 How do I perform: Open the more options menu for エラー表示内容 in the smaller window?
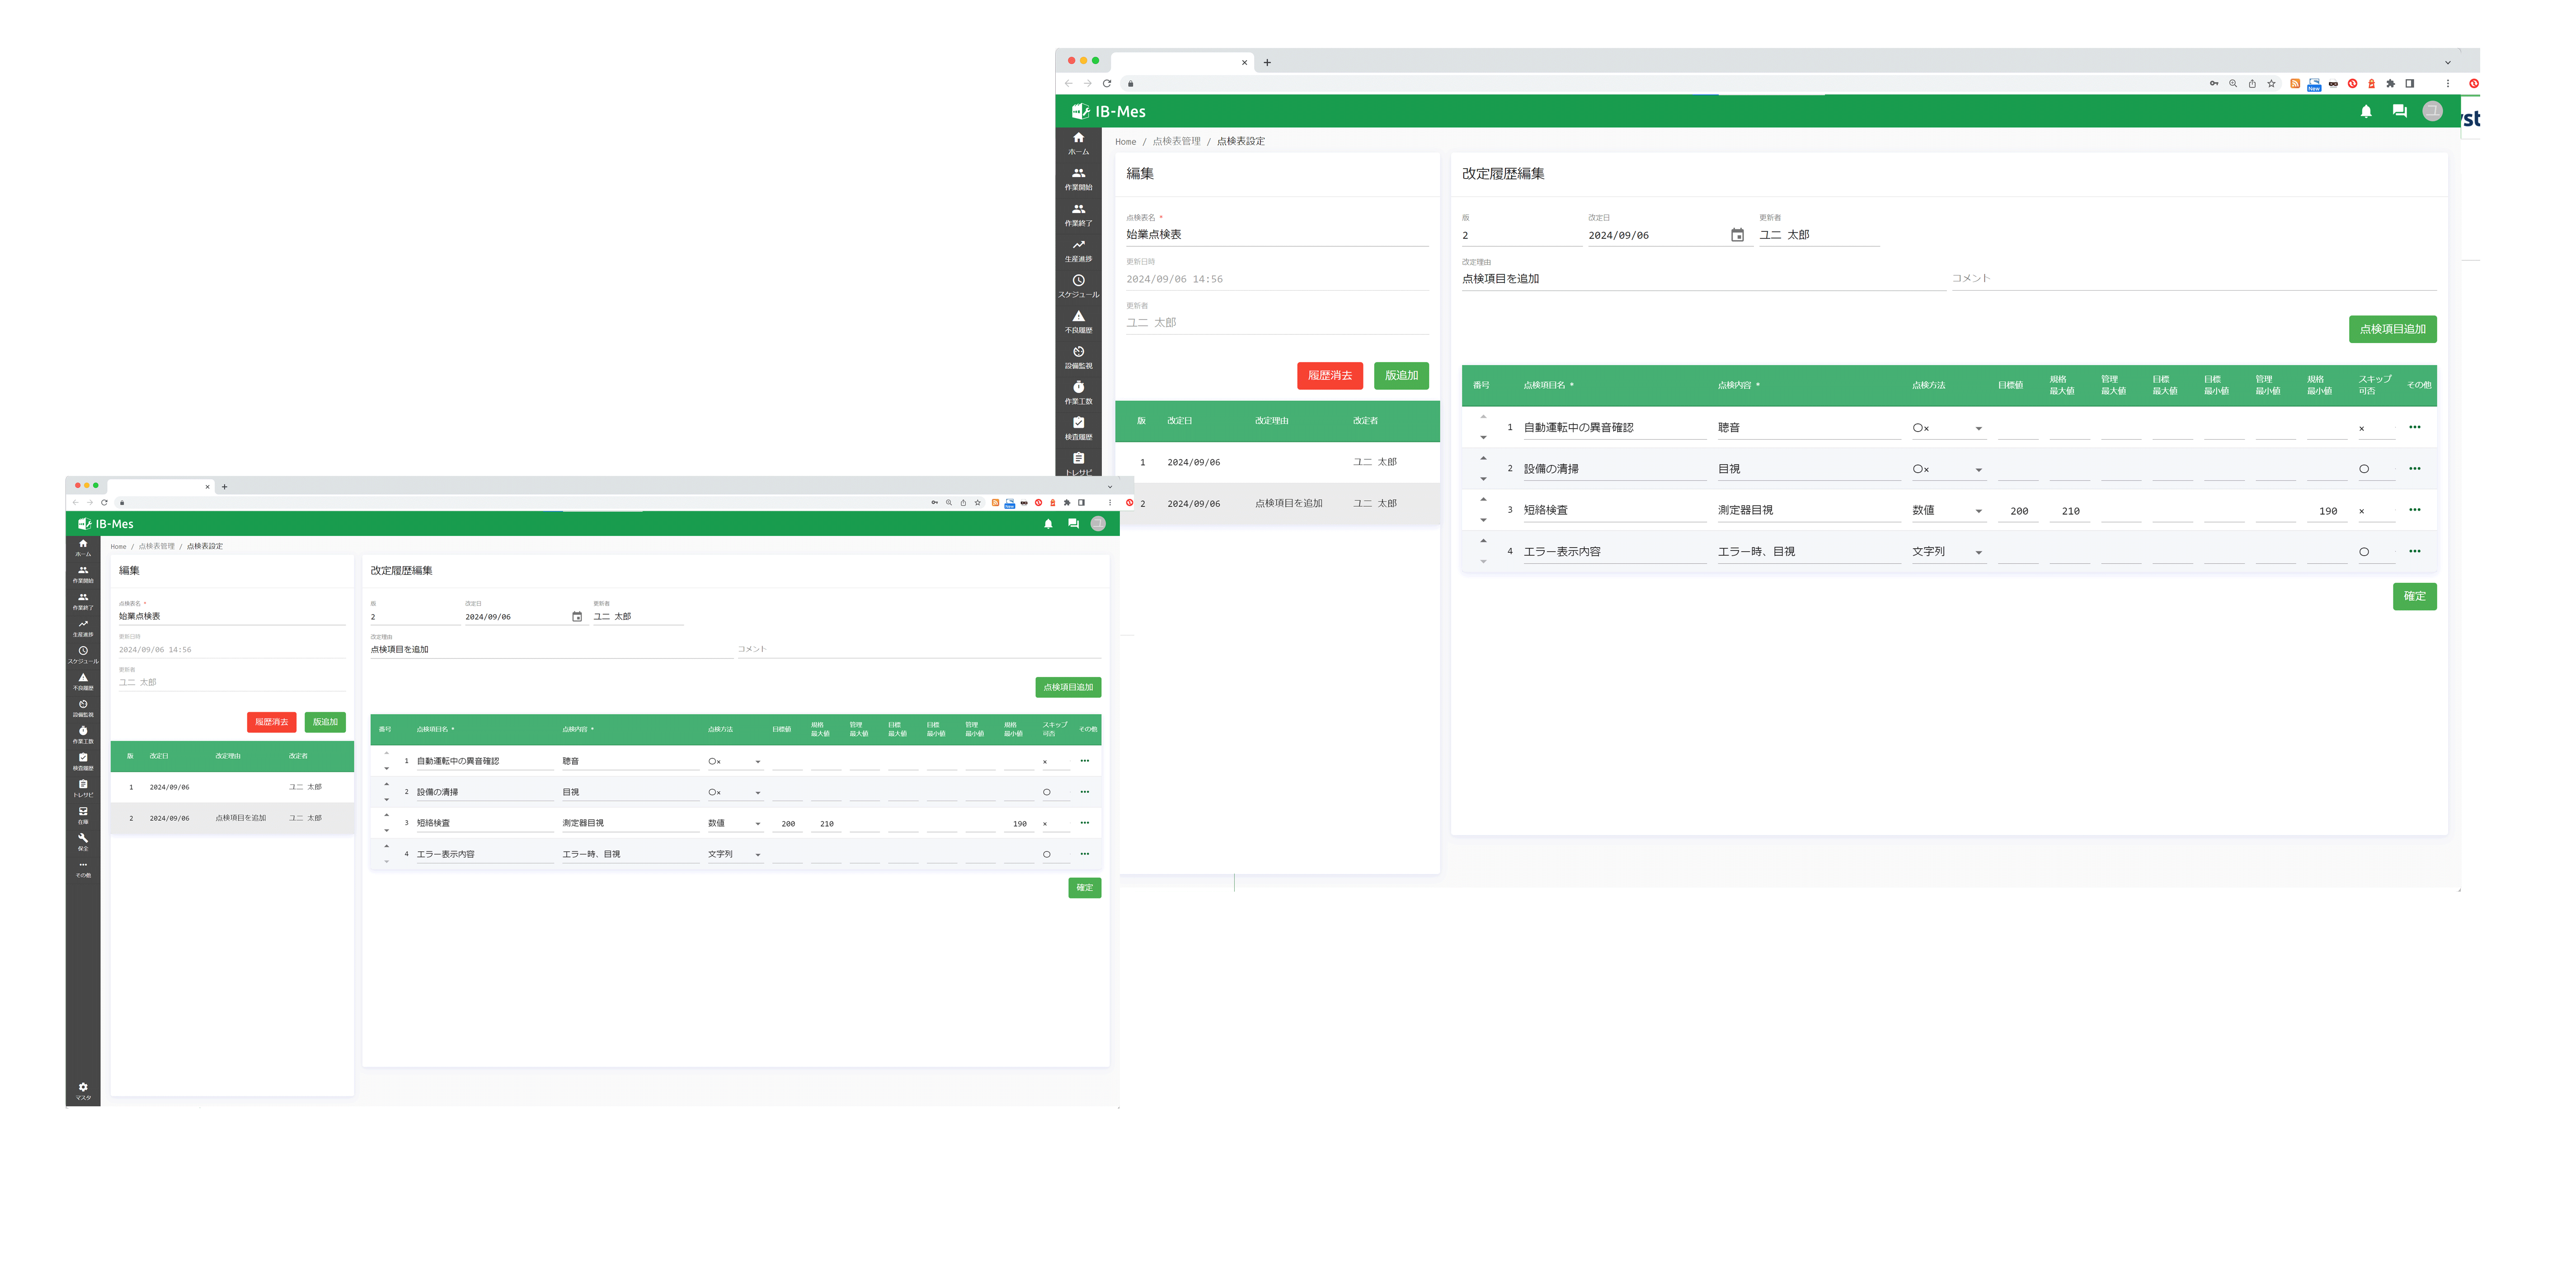coord(1084,854)
